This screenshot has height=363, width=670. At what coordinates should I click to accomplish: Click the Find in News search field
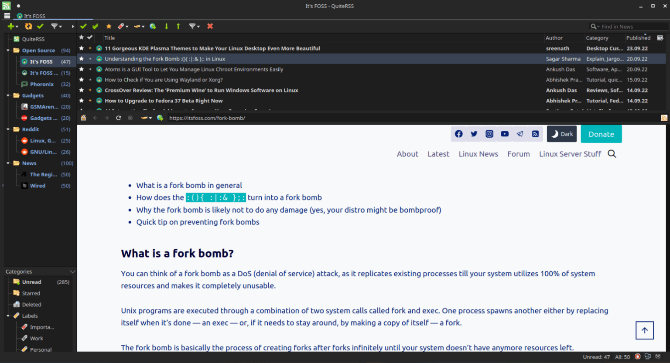click(x=632, y=27)
